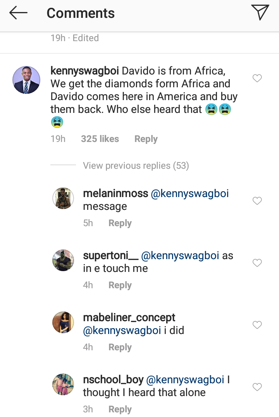Open melaninmoss's avatar

63,198
